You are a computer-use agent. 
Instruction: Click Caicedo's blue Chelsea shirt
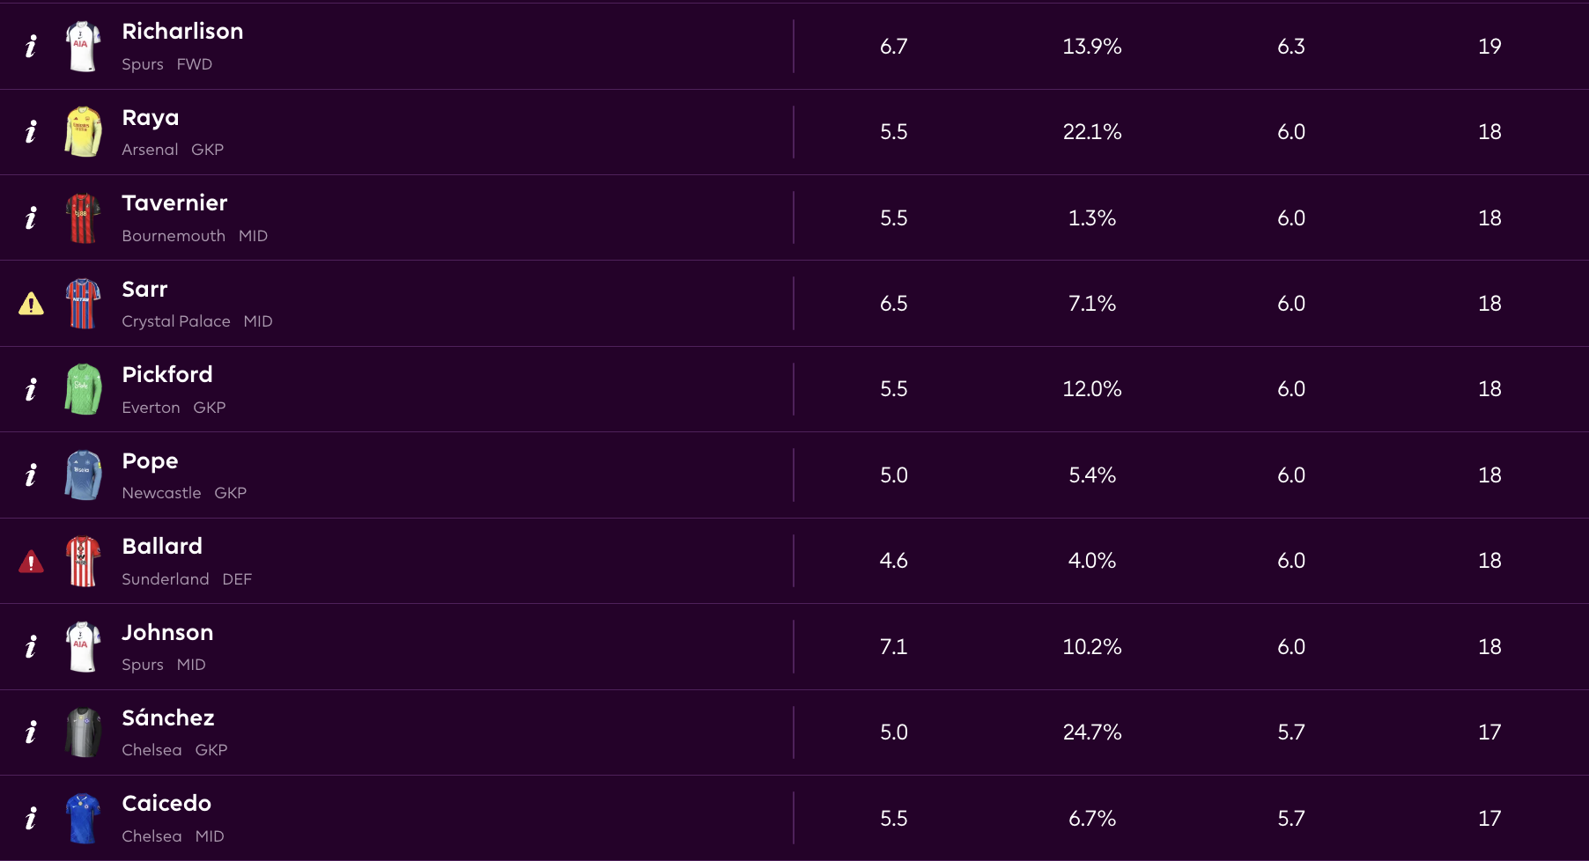(x=83, y=819)
